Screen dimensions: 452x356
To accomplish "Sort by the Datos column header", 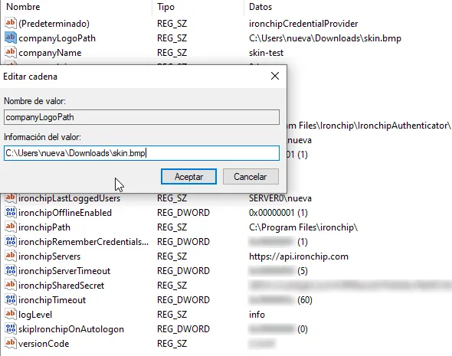I will coord(260,7).
